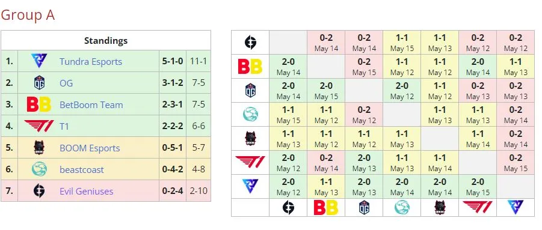
Task: Click the BOOM Esports logo in standings
Action: point(39,148)
